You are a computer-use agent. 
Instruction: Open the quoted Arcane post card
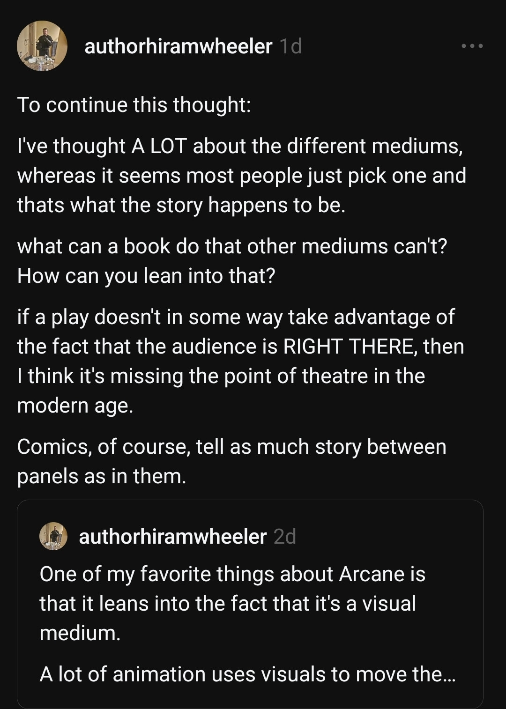[250, 604]
